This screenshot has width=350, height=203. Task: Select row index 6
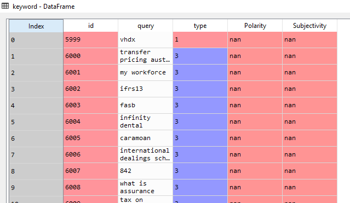(36, 138)
